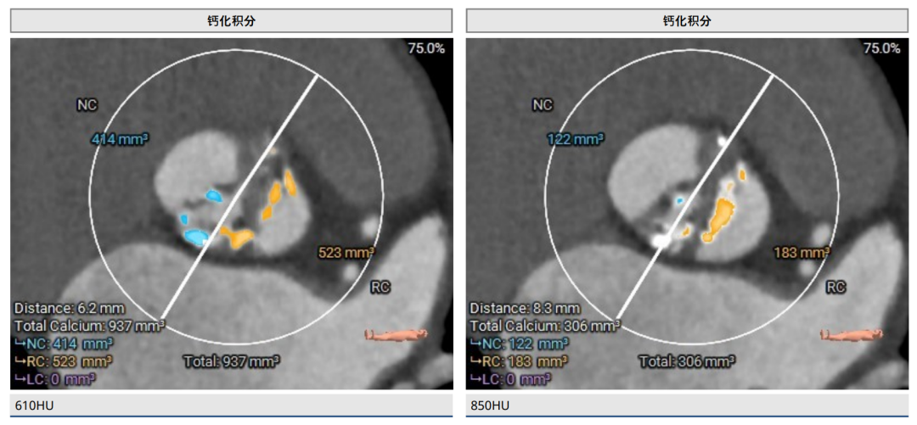
Task: Click the NC cusp label in right image
Action: coord(542,104)
